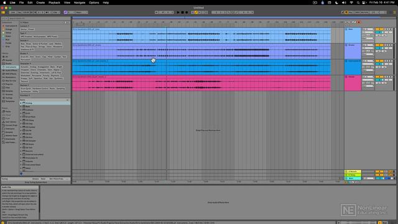Select the Sounds browser category
398x224 pixels.
[x=9, y=60]
